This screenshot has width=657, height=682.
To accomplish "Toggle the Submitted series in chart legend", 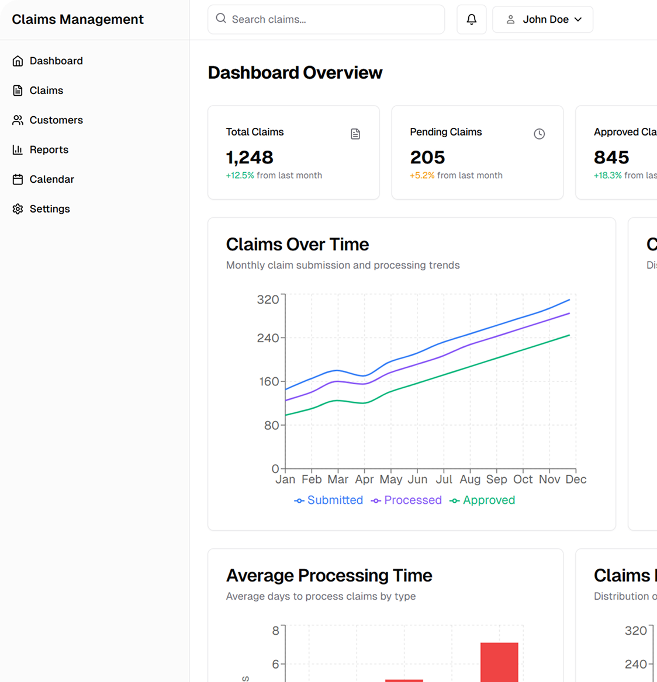I will (x=328, y=500).
